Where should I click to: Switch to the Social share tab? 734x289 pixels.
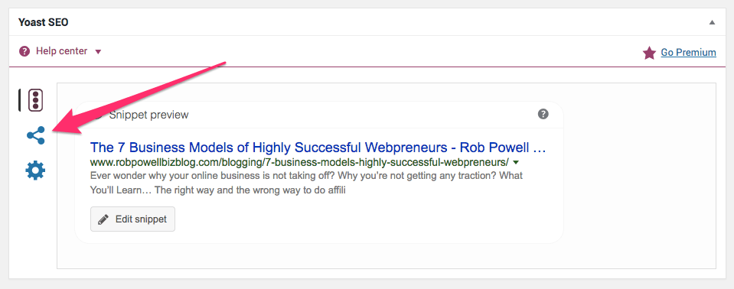point(35,135)
